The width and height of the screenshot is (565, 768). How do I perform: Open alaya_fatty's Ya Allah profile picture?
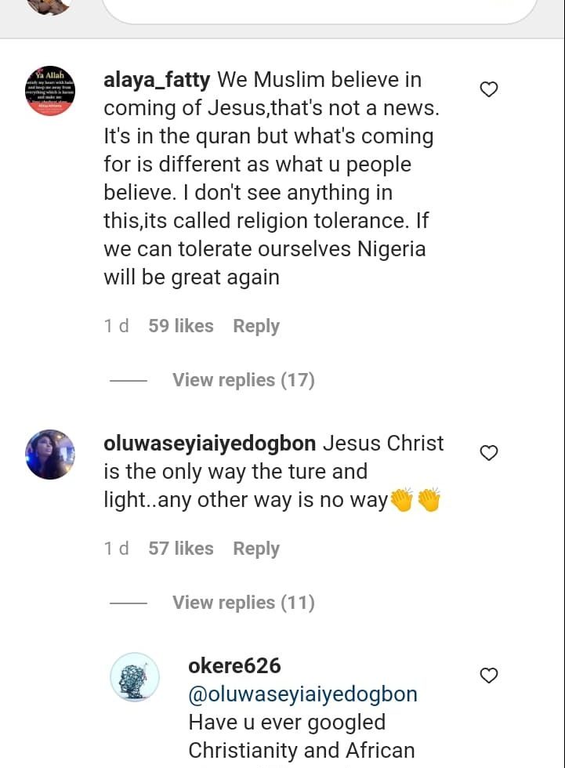[x=50, y=91]
